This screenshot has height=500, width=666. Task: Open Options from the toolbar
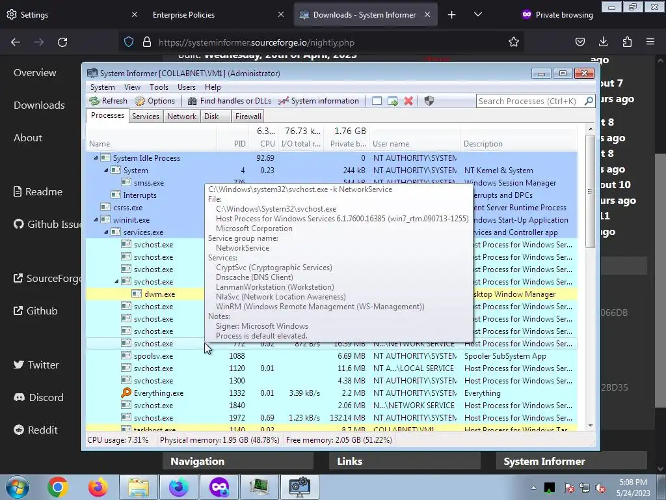(x=155, y=101)
